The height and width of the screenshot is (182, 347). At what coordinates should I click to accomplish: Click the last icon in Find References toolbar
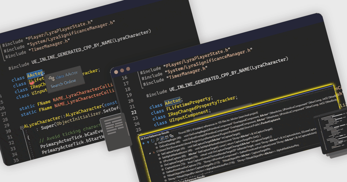click(171, 136)
